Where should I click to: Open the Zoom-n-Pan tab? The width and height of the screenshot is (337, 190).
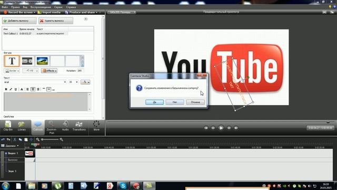click(52, 128)
